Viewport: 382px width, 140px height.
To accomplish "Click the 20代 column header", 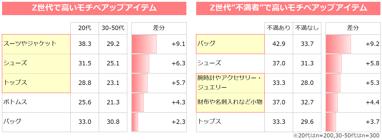I will [85, 28].
